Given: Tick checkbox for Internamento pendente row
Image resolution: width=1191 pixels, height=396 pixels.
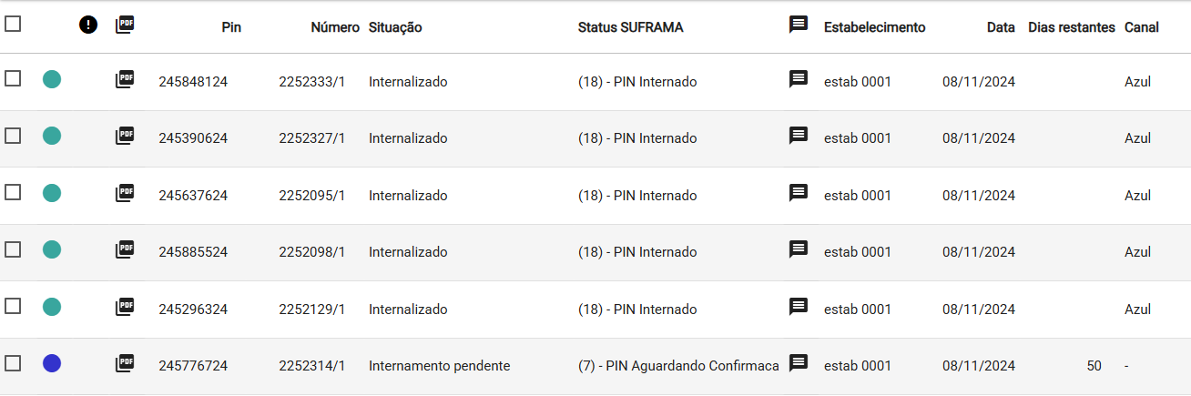Looking at the screenshot, I should tap(13, 363).
